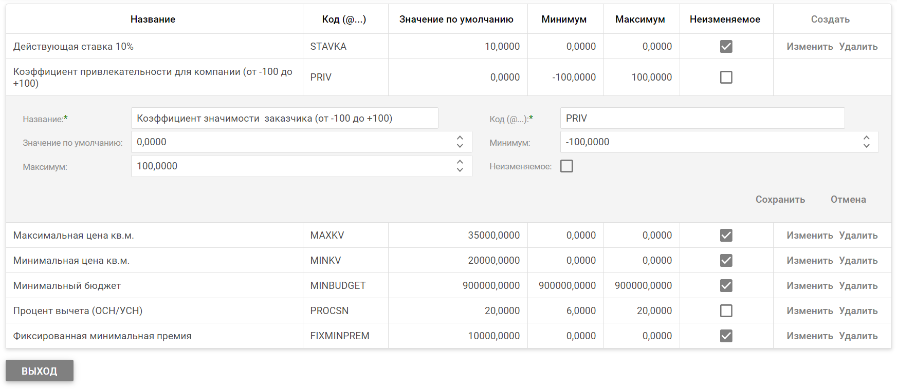The image size is (897, 389).
Task: Click Изменить for STAVKA row
Action: (x=809, y=47)
